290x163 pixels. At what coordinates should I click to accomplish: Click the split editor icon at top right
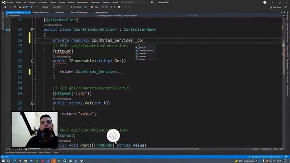point(284,16)
